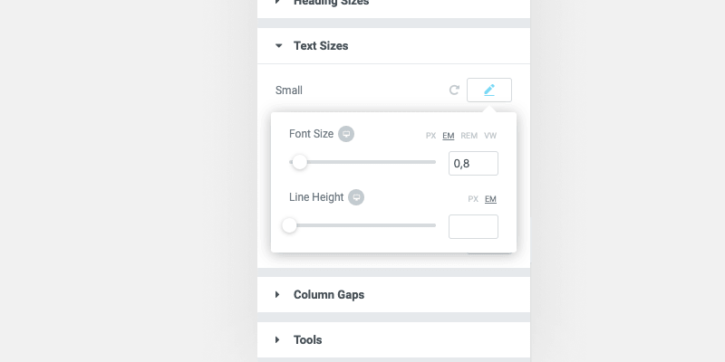Reset the Small text size typography
This screenshot has width=725, height=362.
coord(454,90)
